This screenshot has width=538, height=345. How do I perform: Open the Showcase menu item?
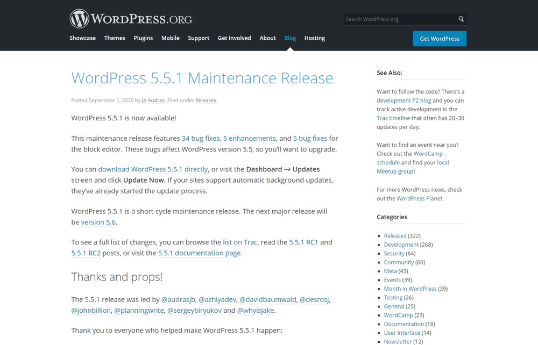coord(82,38)
